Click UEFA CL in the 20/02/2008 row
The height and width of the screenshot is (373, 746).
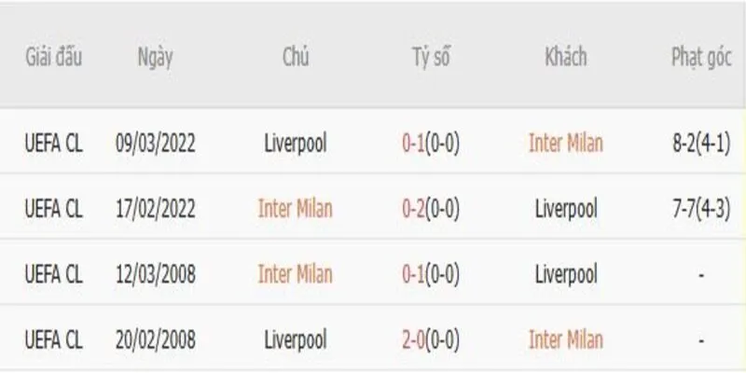pos(53,339)
